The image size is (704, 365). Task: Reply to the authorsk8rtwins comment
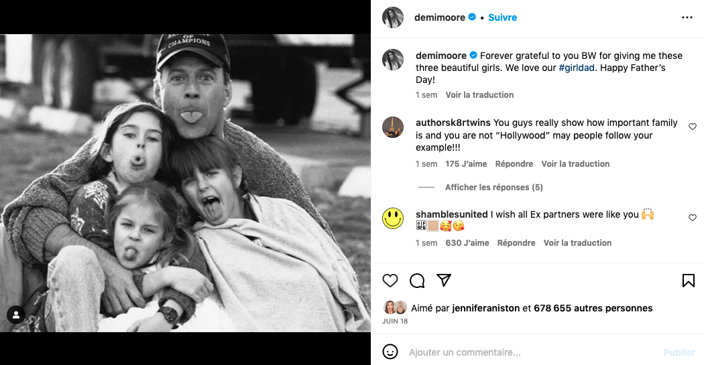pyautogui.click(x=514, y=164)
